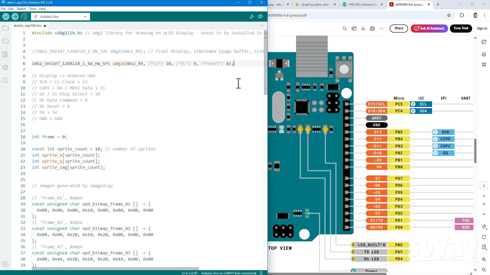Screen dimensions: 490x275
Task: Bookmark this page with star icon
Action: pyautogui.click(x=449, y=15)
